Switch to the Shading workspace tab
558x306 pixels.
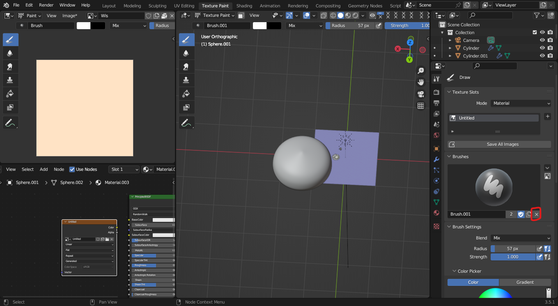(244, 6)
